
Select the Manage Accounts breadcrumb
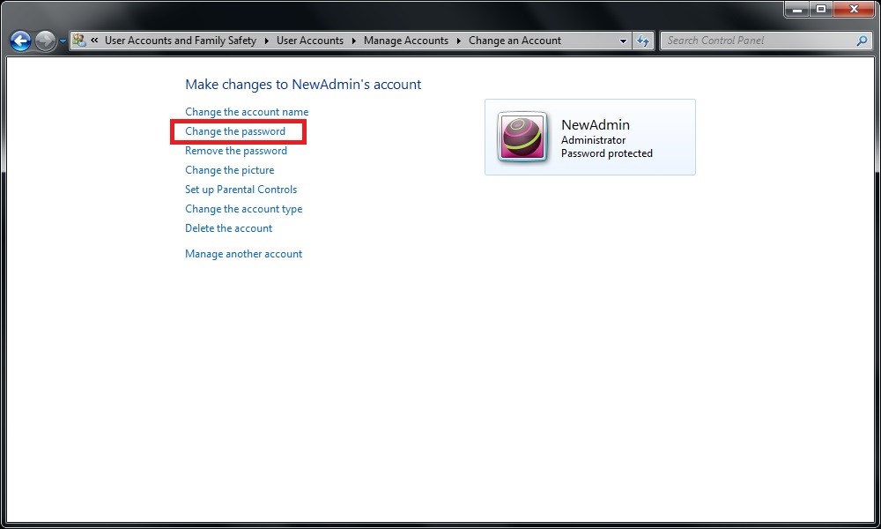pyautogui.click(x=406, y=40)
